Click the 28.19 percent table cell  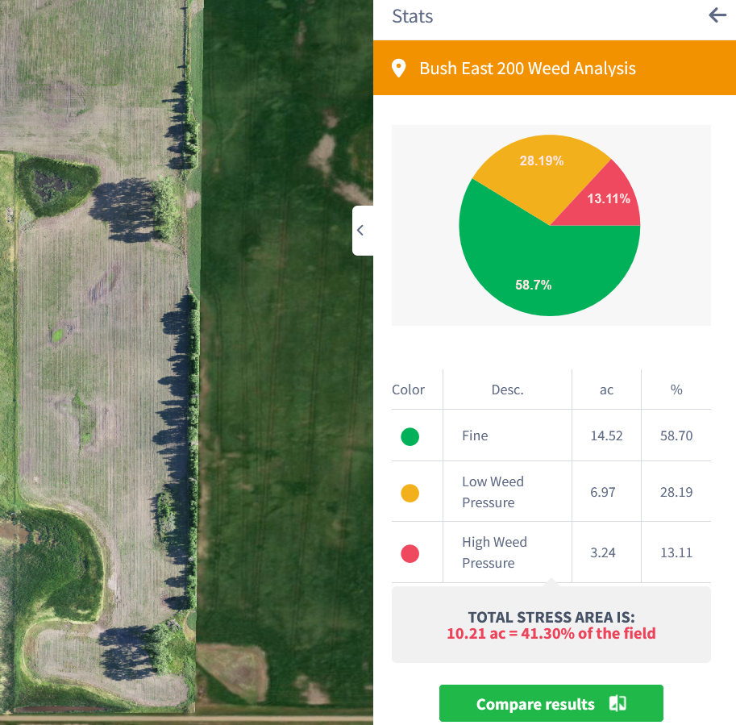[x=676, y=492]
